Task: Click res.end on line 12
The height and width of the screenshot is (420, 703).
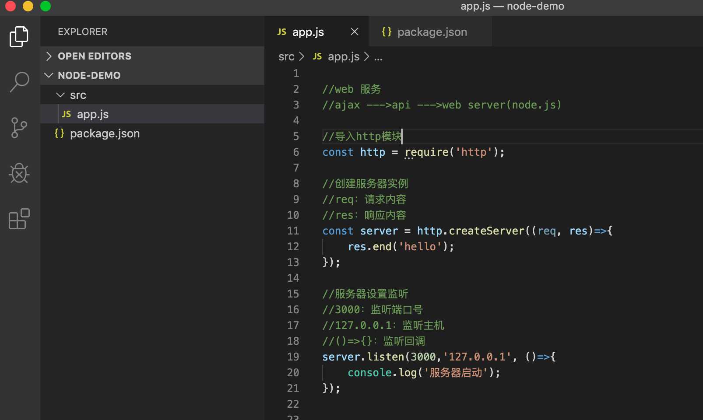Action: point(369,246)
